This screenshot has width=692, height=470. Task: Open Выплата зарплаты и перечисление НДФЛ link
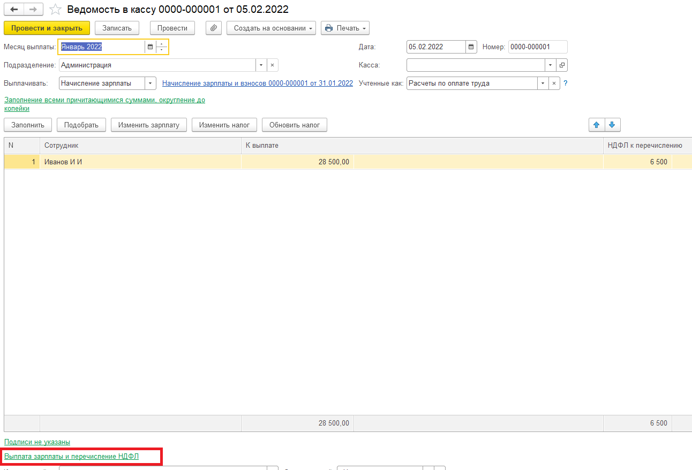pyautogui.click(x=71, y=456)
